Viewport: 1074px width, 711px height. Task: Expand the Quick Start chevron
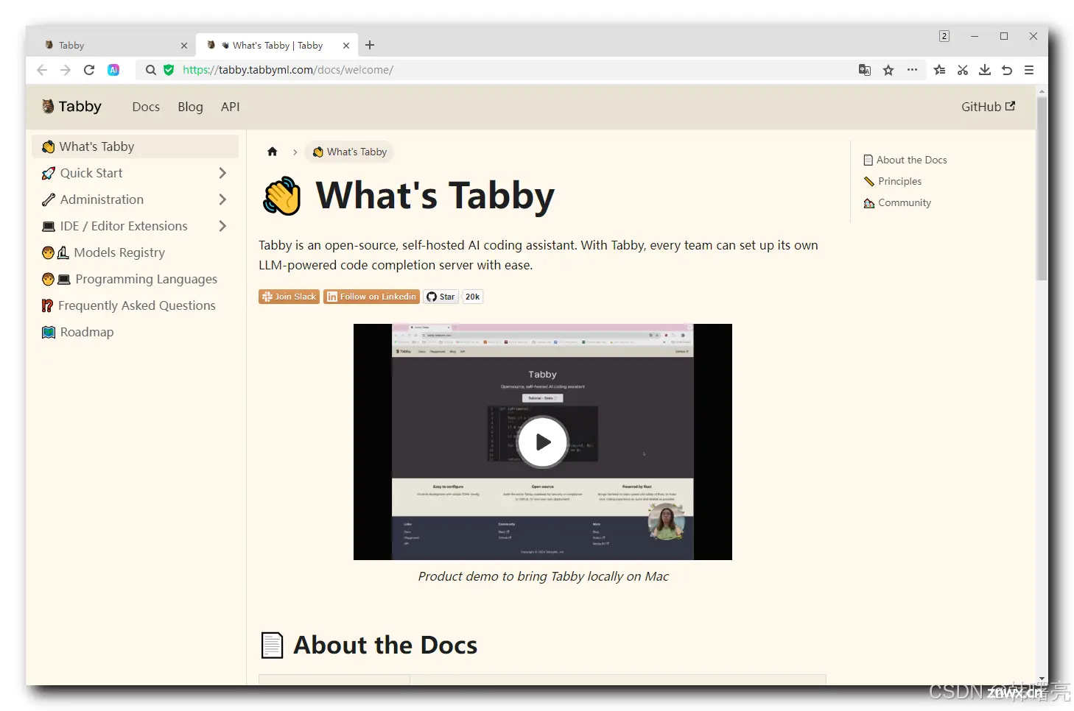pyautogui.click(x=222, y=173)
